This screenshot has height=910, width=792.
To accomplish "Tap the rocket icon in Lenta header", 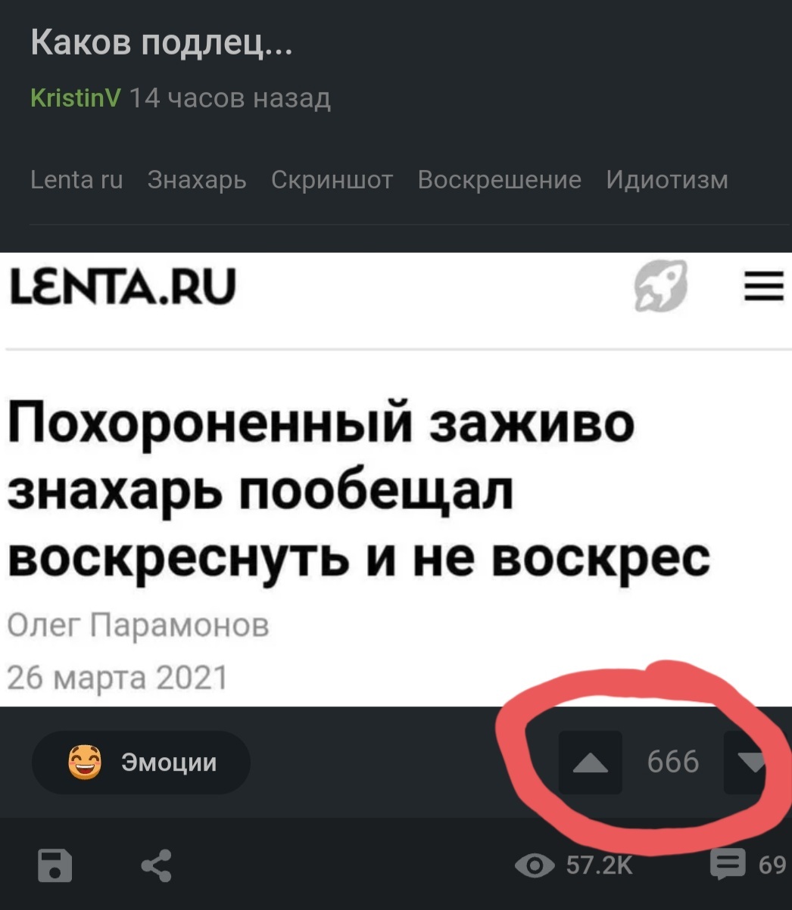I will point(661,286).
